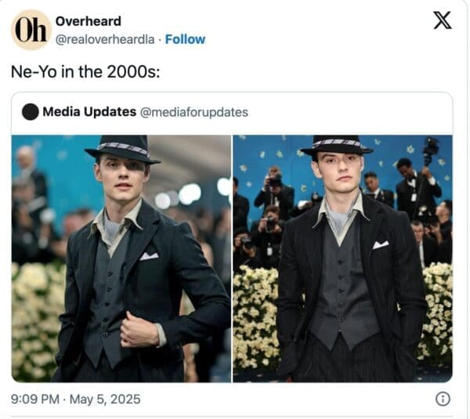
Task: Click the Overheard "Oh" profile avatar
Action: [31, 30]
